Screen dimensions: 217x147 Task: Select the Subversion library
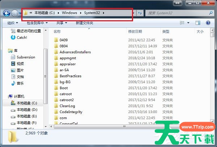23,57
